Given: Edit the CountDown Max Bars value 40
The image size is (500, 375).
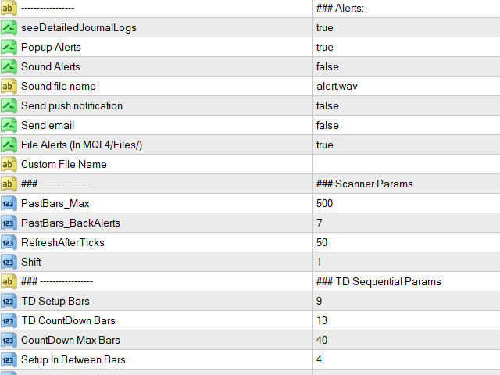Looking at the screenshot, I should point(322,340).
